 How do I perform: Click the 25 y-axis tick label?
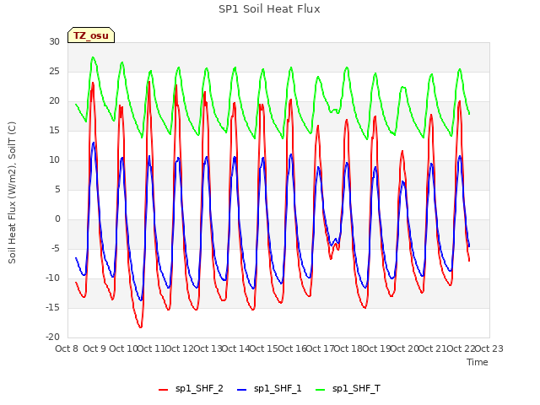tap(54, 71)
